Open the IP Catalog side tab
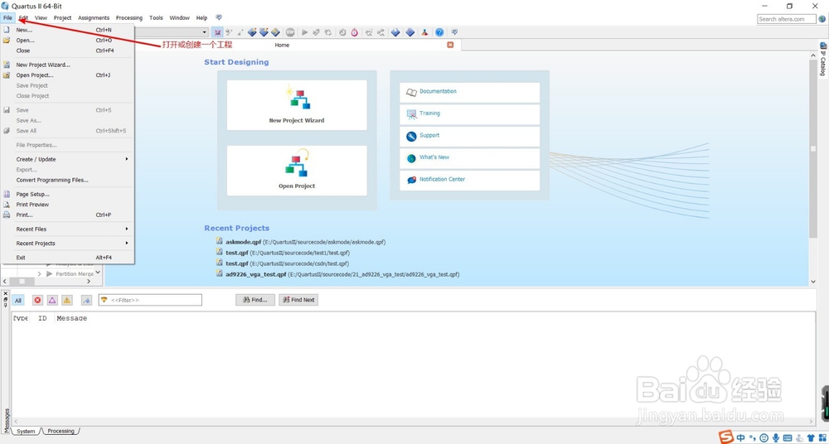Viewport: 829px width, 444px height. click(x=823, y=59)
